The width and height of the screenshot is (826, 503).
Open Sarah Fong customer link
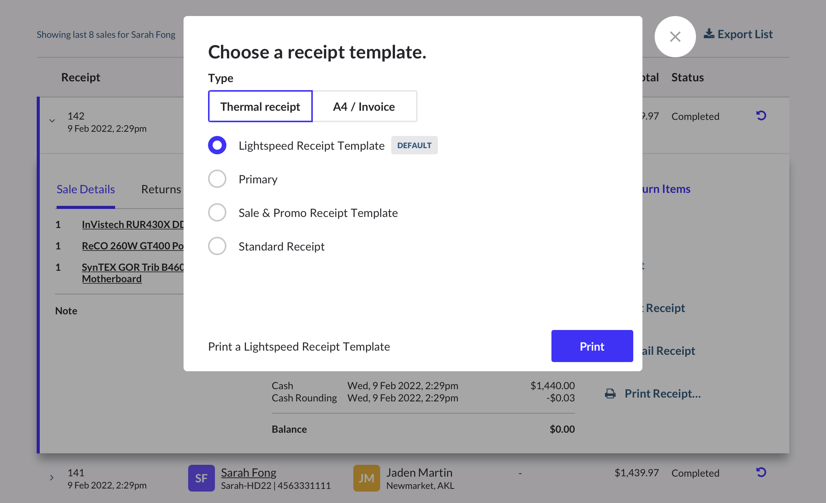(249, 472)
